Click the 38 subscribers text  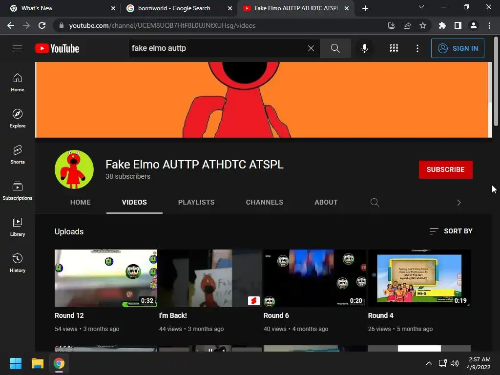click(x=128, y=176)
